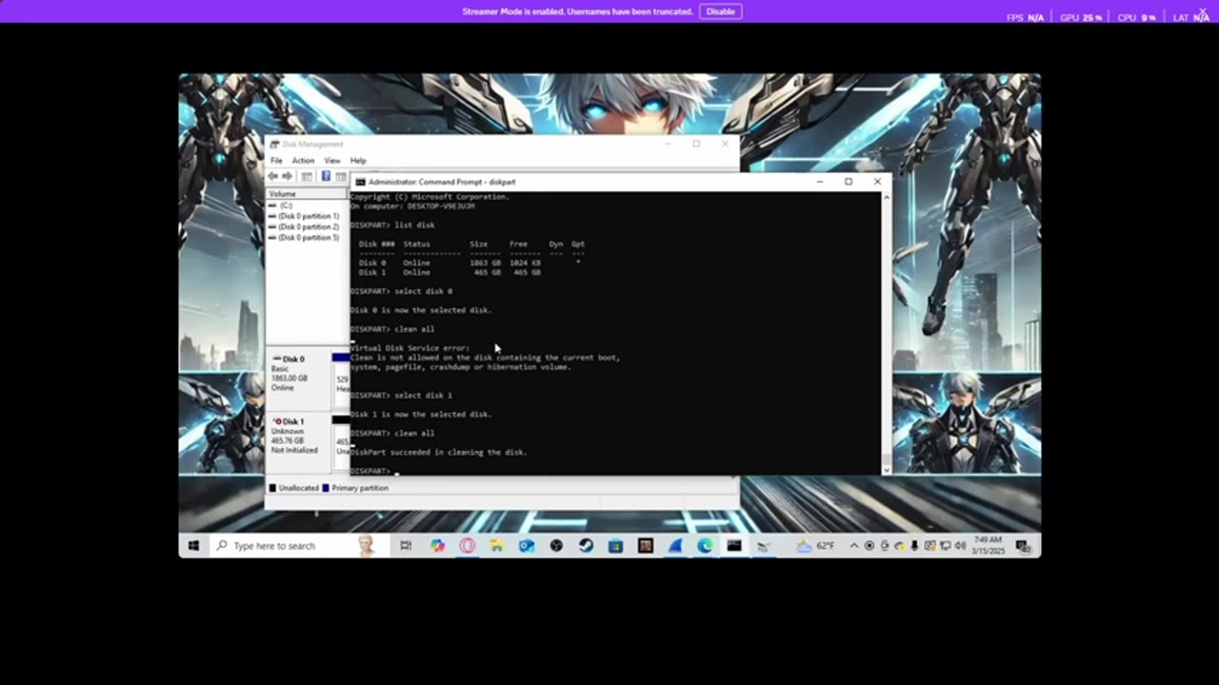Viewport: 1219px width, 685px height.
Task: Click the Back arrow in Disk Management toolbar
Action: pyautogui.click(x=273, y=176)
